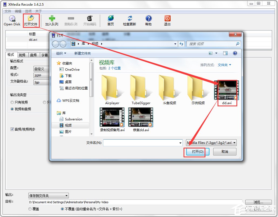Screen dimensions: 278x217
Task: Open the 首页 (Homepage) globe icon
Action: tap(110, 20)
